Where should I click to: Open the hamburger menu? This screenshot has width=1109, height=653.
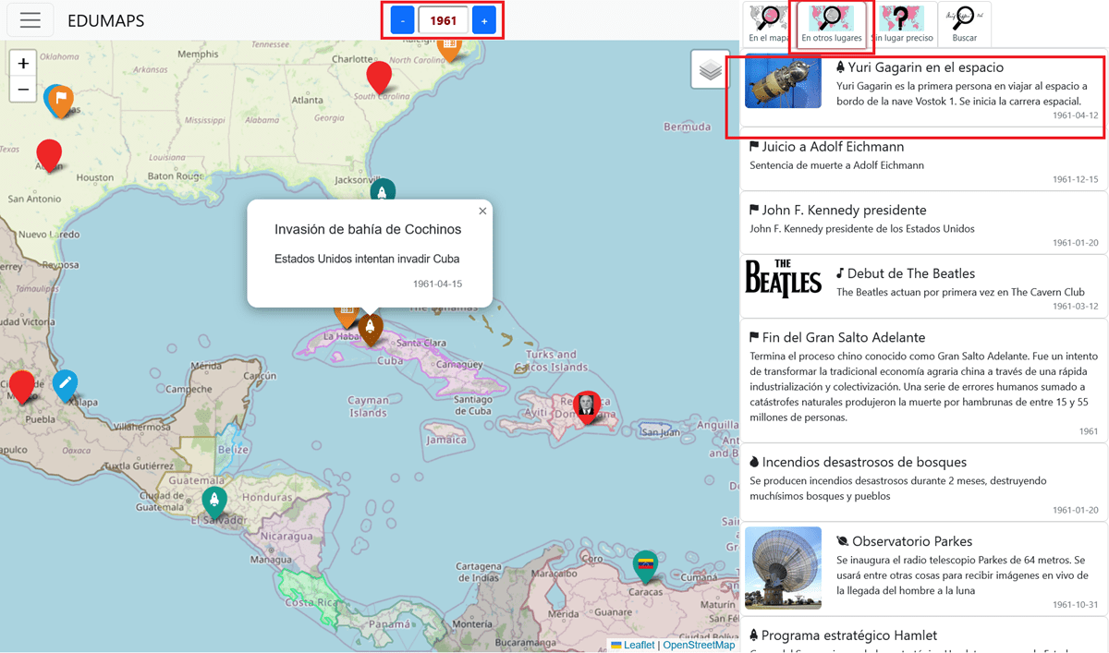click(30, 20)
